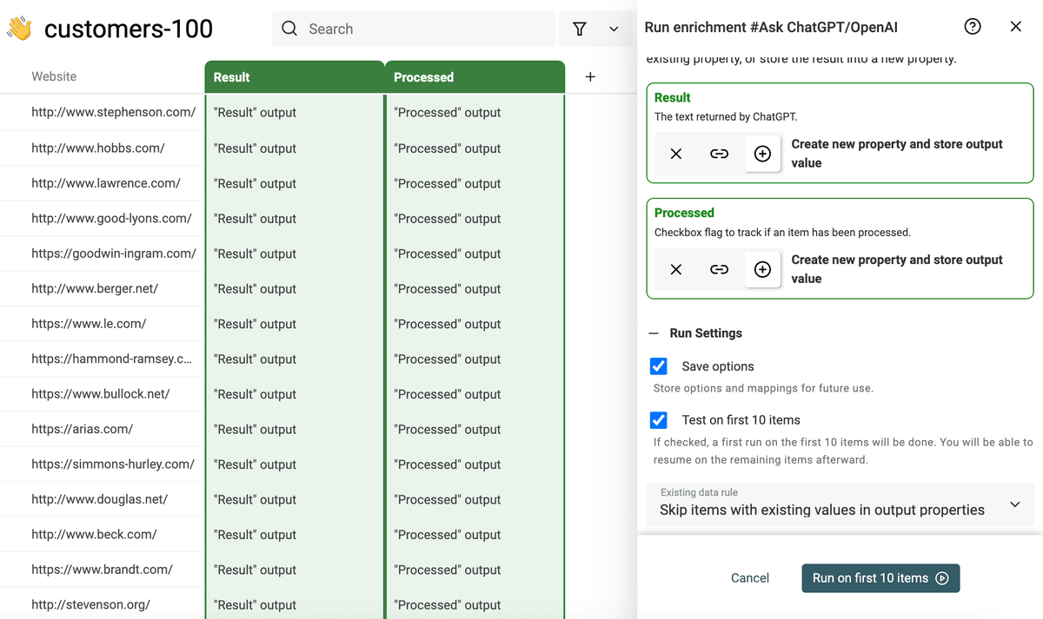Uncheck the Save options checkbox
This screenshot has height=619, width=1043.
(659, 366)
